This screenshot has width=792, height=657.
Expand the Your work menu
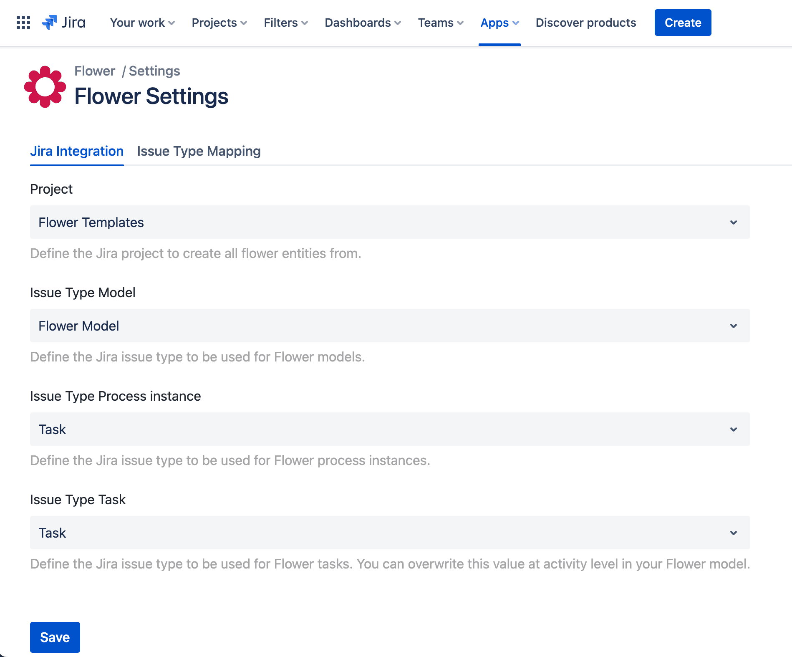[142, 23]
